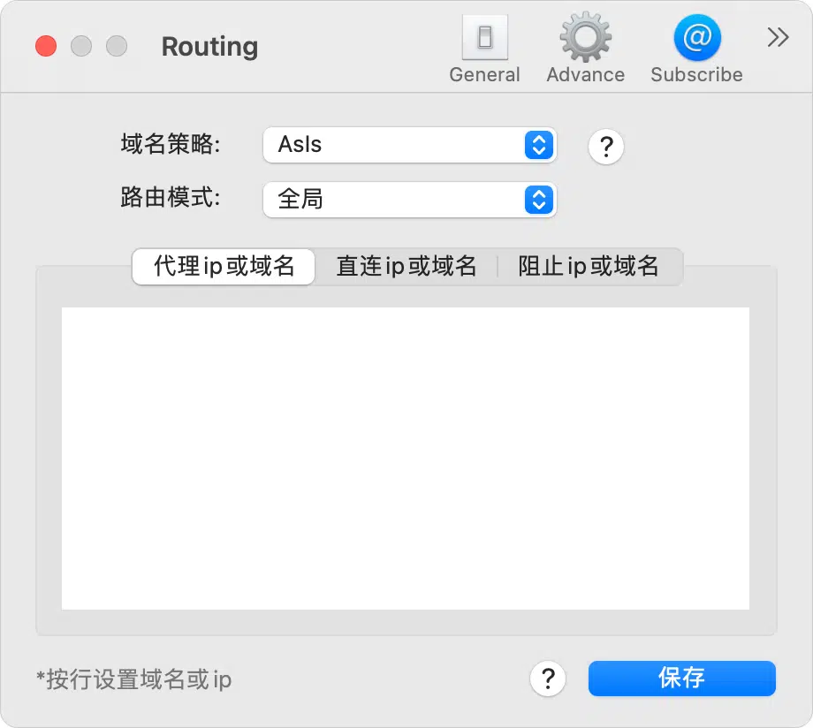Viewport: 813px width, 728px height.
Task: Open the Subscribe @ icon
Action: [x=697, y=37]
